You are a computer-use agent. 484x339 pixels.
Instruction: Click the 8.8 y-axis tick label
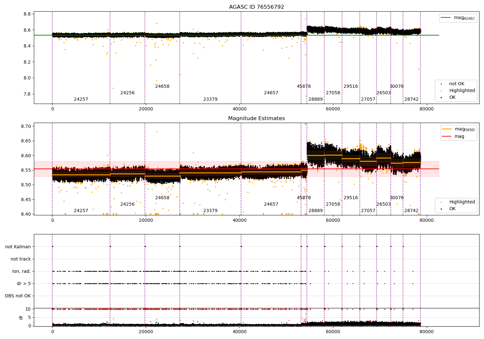[27, 14]
